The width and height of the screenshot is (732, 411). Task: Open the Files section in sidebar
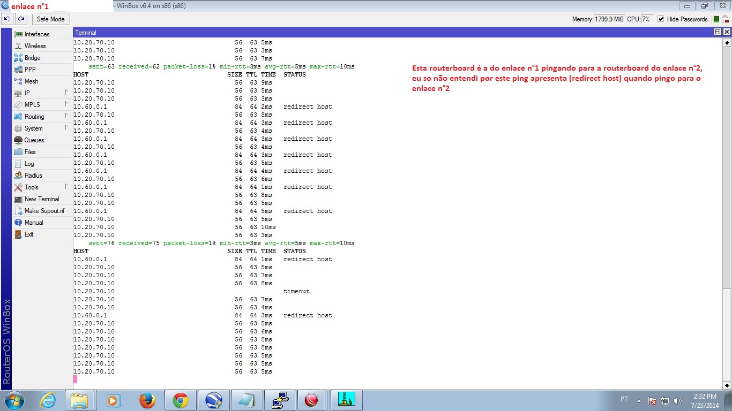30,152
